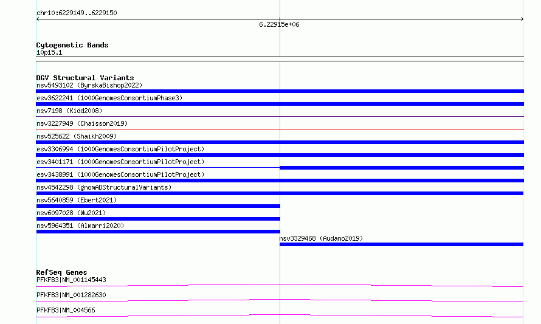
Task: Click the magenta line of PFKFB3|NM_001282630
Action: tap(280, 300)
